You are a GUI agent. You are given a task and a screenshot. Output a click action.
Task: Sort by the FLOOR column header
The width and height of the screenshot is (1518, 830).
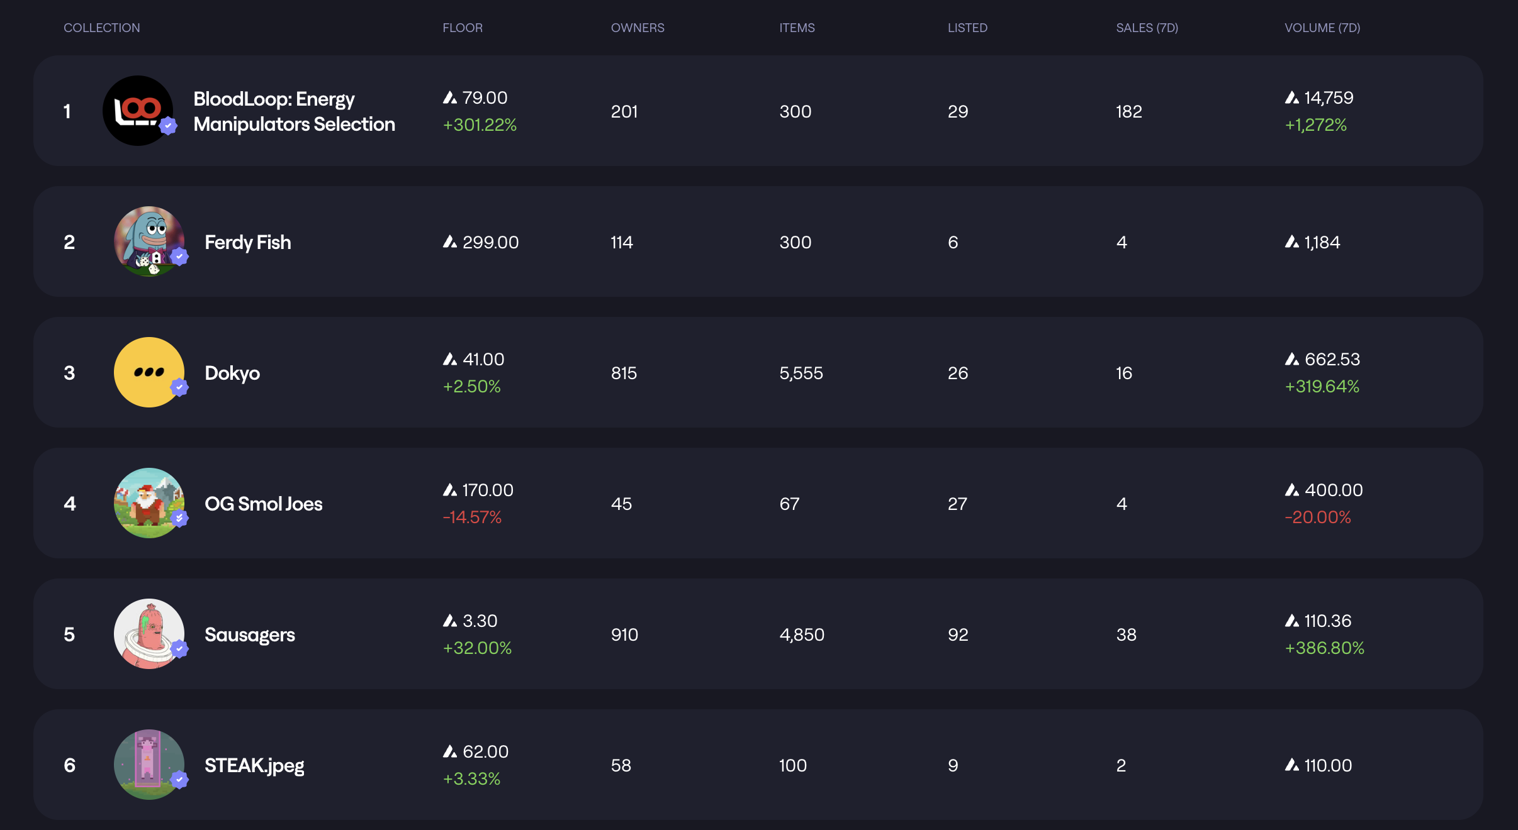pos(462,28)
